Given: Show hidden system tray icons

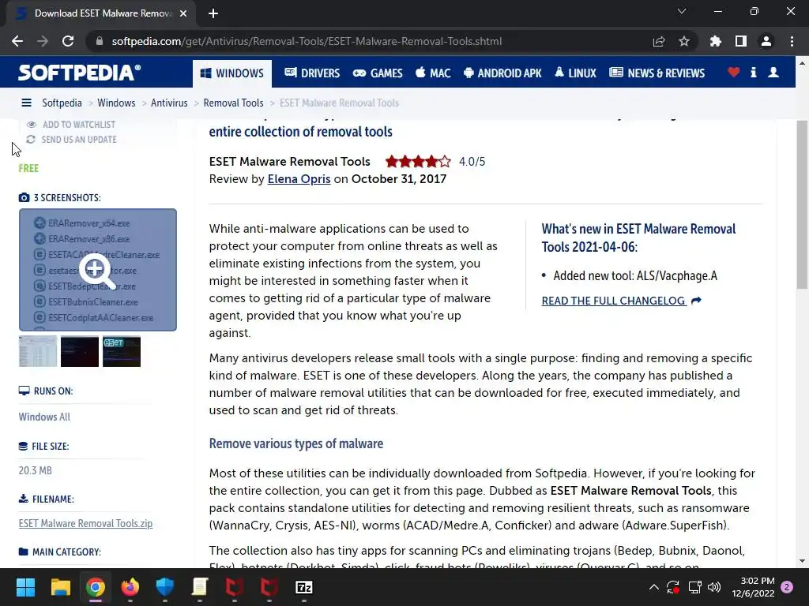Looking at the screenshot, I should tap(653, 587).
